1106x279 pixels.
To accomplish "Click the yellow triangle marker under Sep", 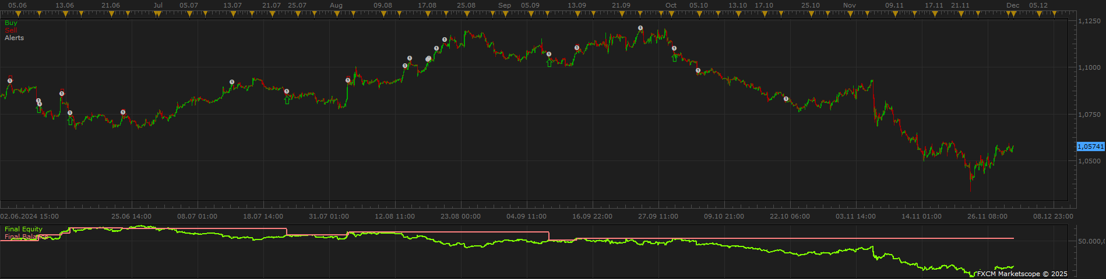I will (x=505, y=14).
